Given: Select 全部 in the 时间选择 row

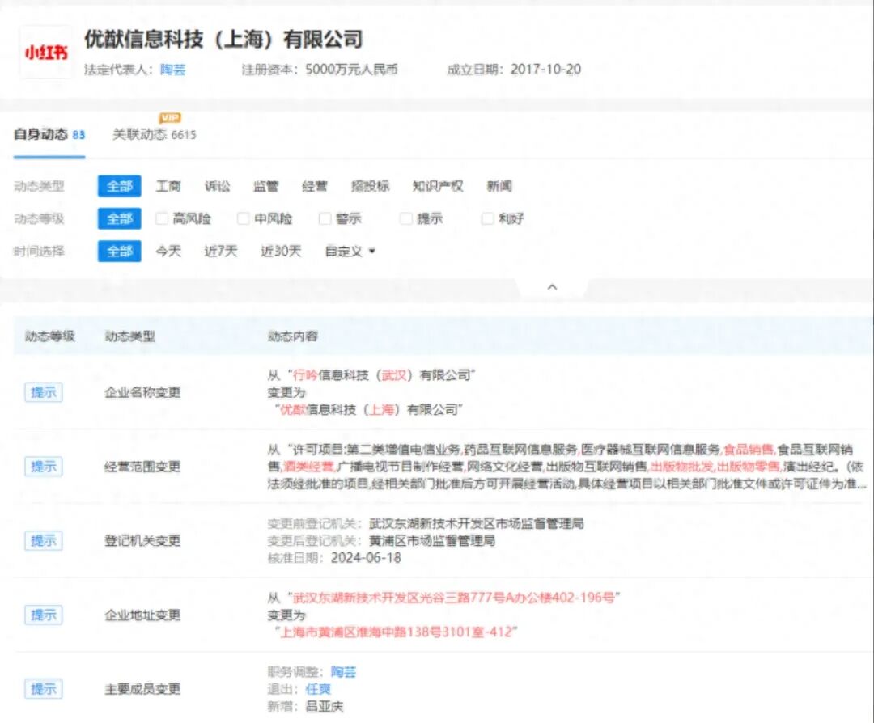Looking at the screenshot, I should pyautogui.click(x=119, y=252).
